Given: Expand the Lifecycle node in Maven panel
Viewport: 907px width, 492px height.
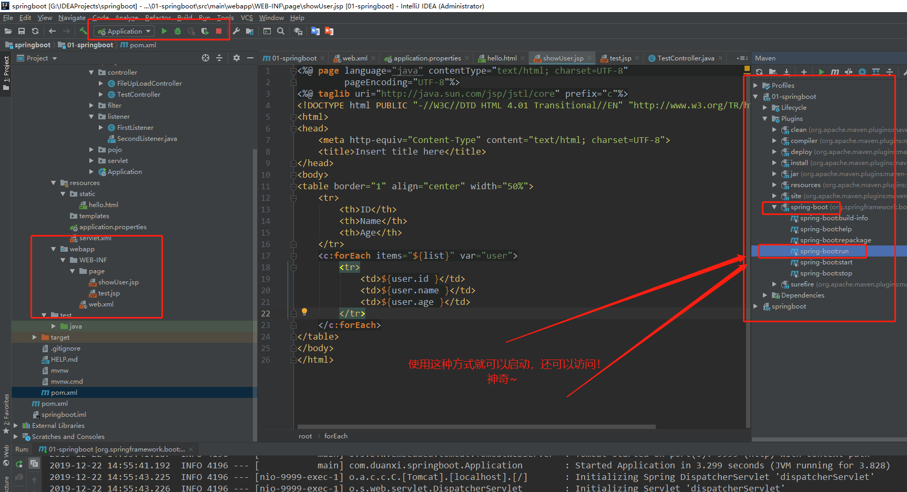Looking at the screenshot, I should pos(765,108).
